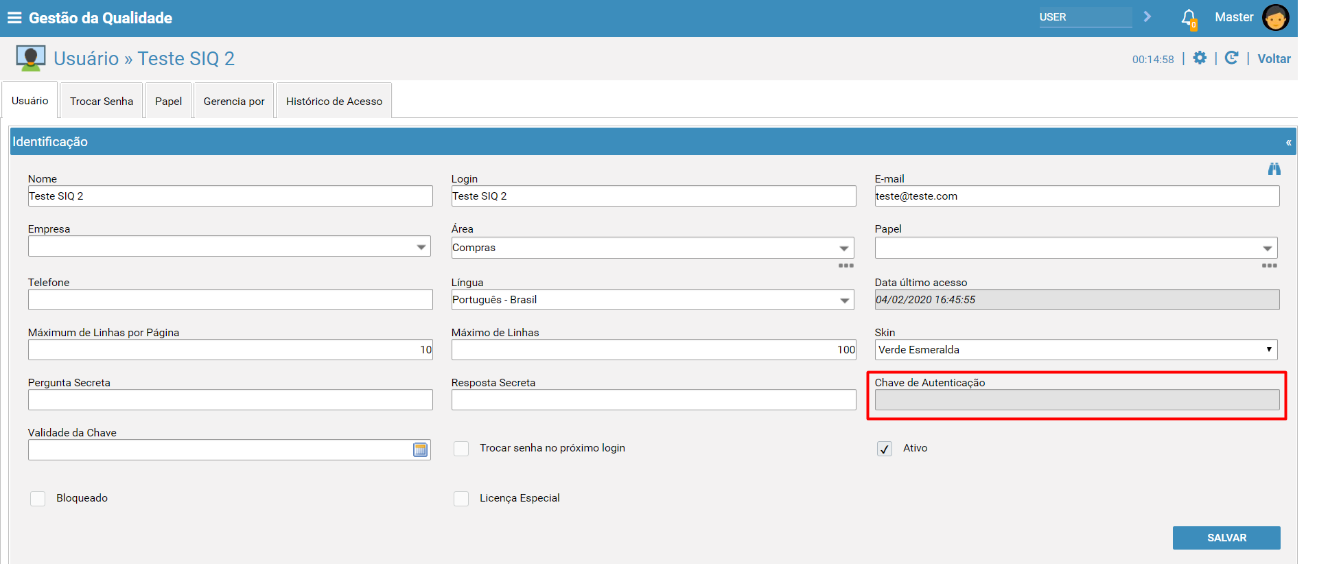This screenshot has height=564, width=1317.
Task: Click into the Telefone field
Action: point(231,300)
